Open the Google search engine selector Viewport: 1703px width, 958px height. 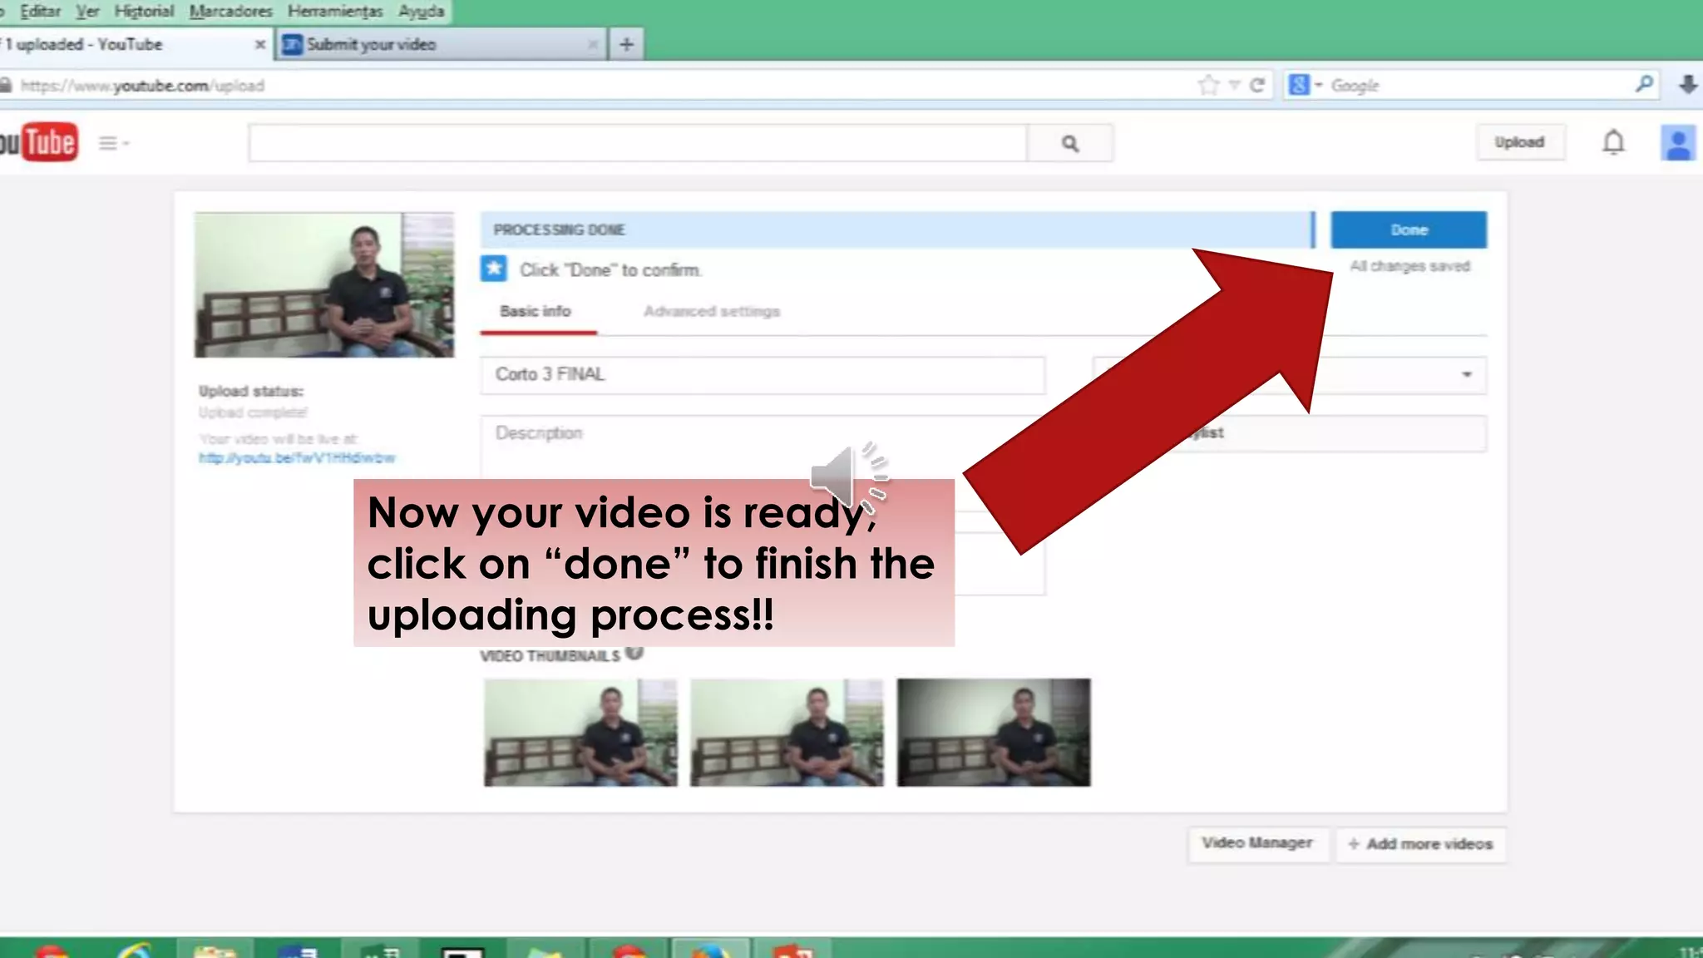pyautogui.click(x=1306, y=85)
